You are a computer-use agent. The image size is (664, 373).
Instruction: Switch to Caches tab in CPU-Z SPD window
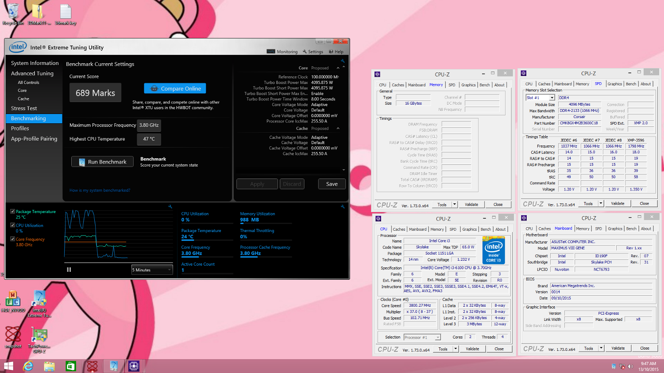tap(544, 84)
